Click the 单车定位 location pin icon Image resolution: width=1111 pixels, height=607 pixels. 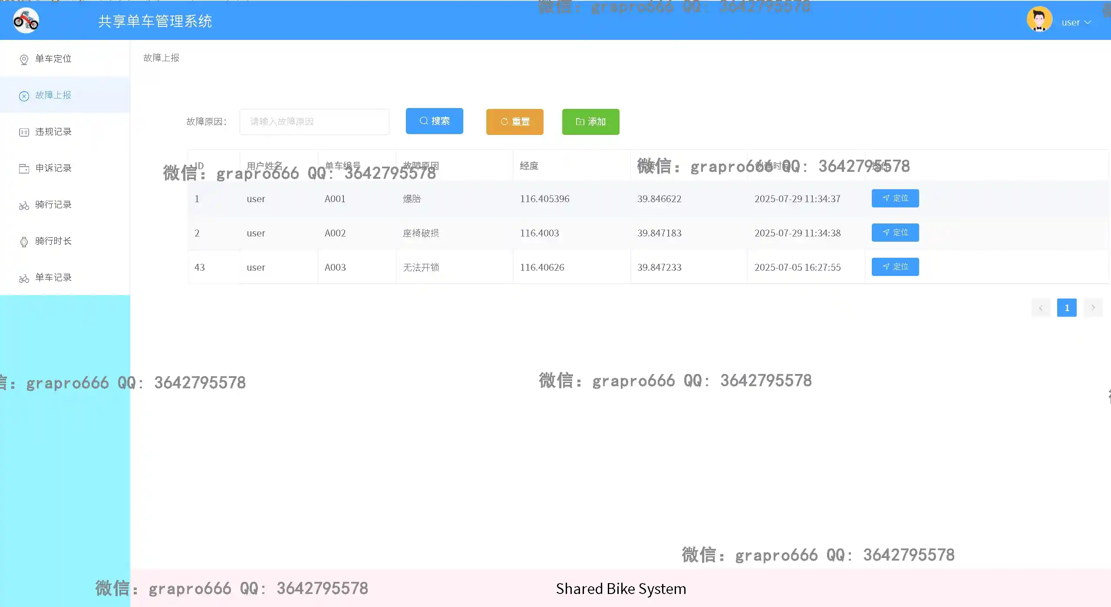pyautogui.click(x=24, y=59)
